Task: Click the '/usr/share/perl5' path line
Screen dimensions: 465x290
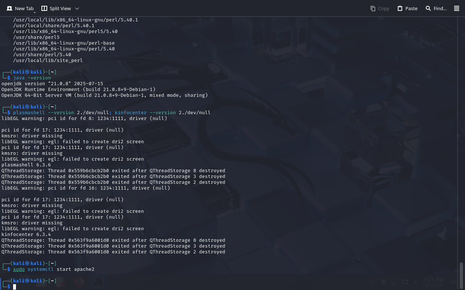Action: tap(36, 37)
